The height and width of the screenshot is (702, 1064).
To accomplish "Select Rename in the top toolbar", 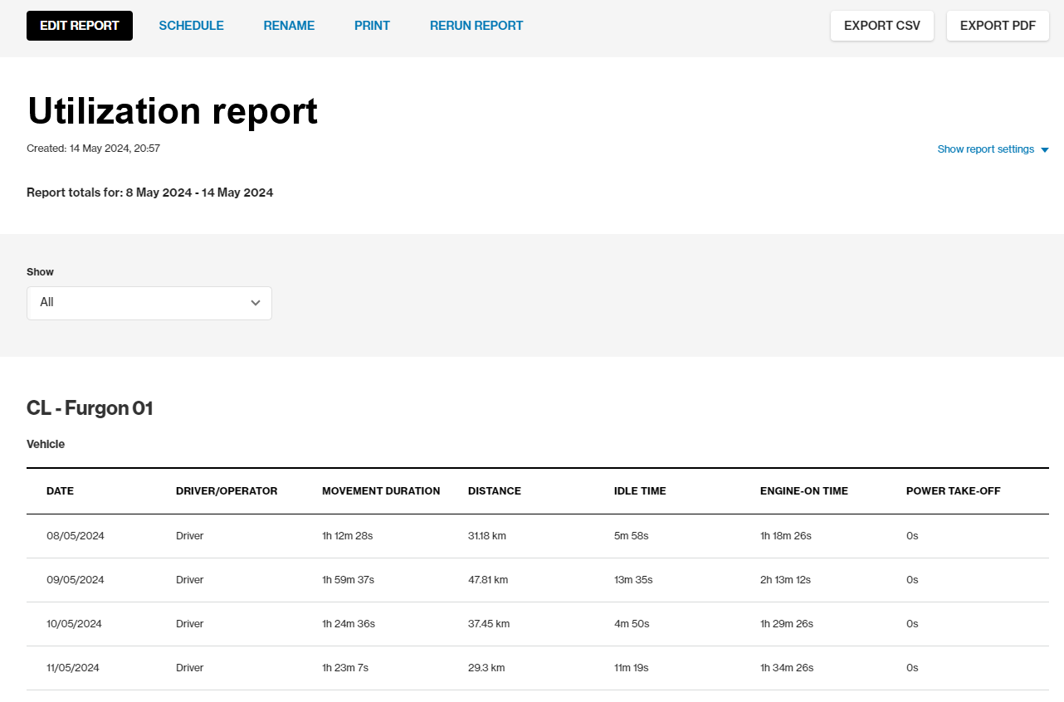I will pos(289,26).
